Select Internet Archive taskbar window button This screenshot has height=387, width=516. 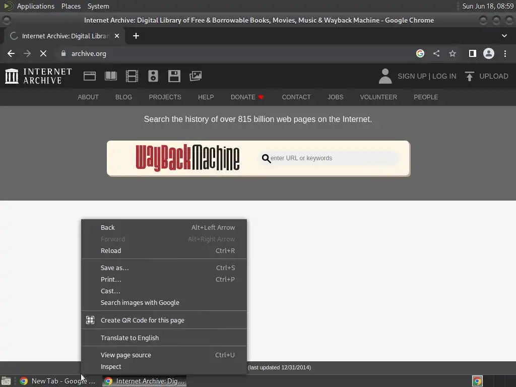coord(145,381)
